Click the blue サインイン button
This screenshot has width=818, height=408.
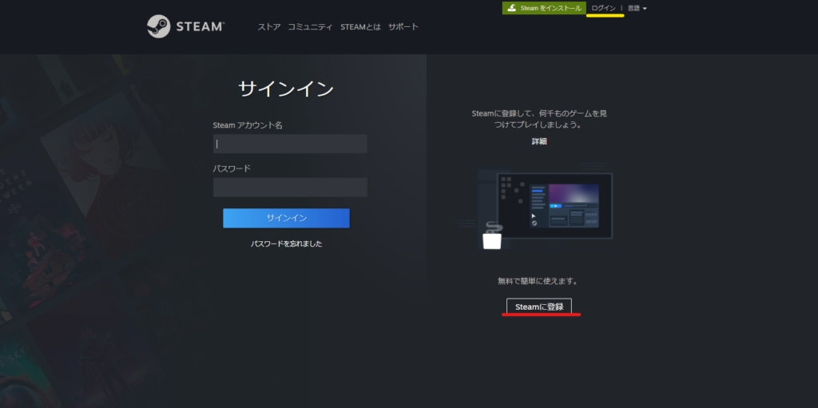tap(287, 218)
